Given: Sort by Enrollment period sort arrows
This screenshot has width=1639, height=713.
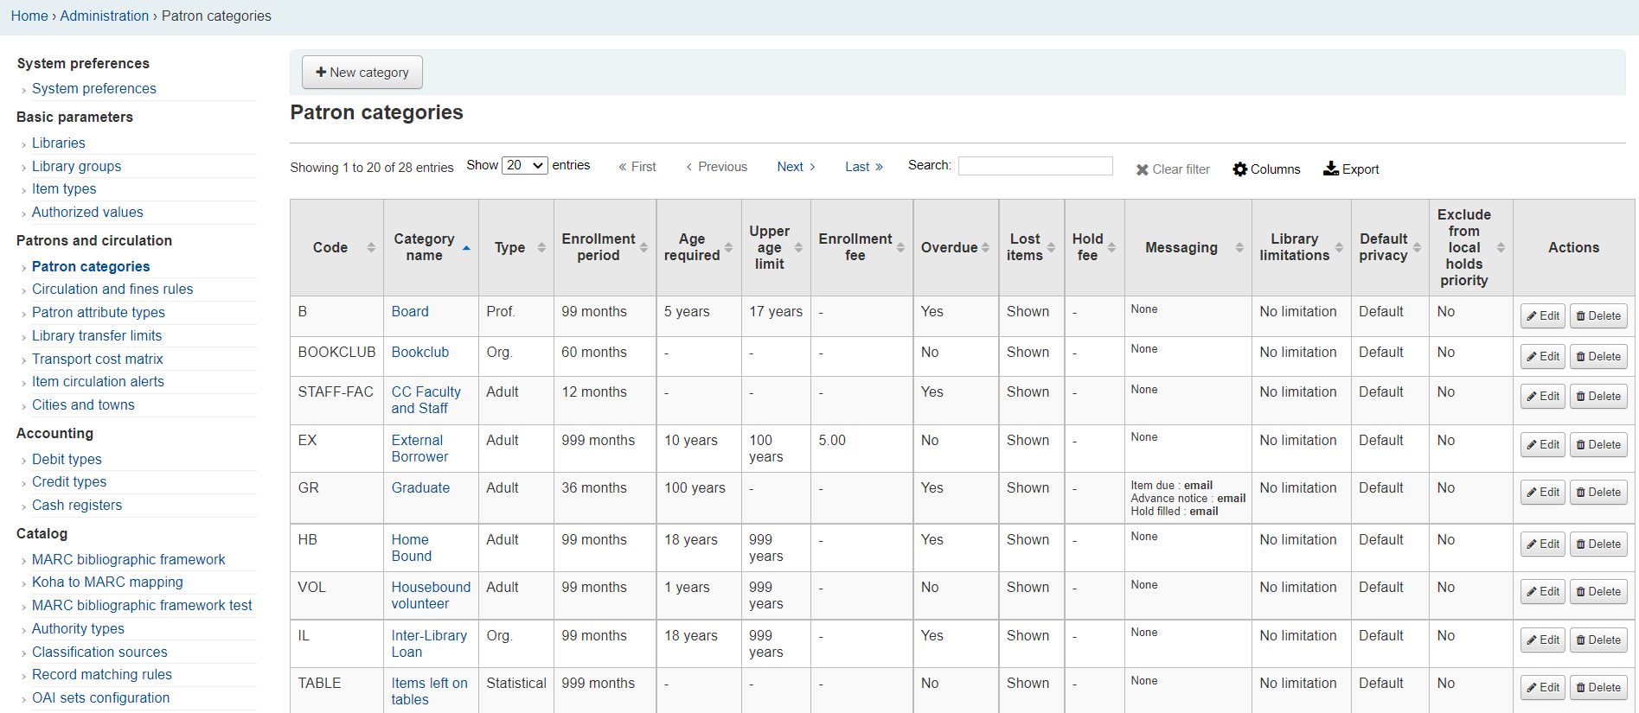Looking at the screenshot, I should (643, 247).
